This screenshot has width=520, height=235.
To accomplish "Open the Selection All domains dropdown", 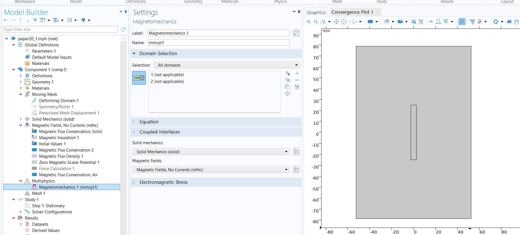I will (x=227, y=65).
